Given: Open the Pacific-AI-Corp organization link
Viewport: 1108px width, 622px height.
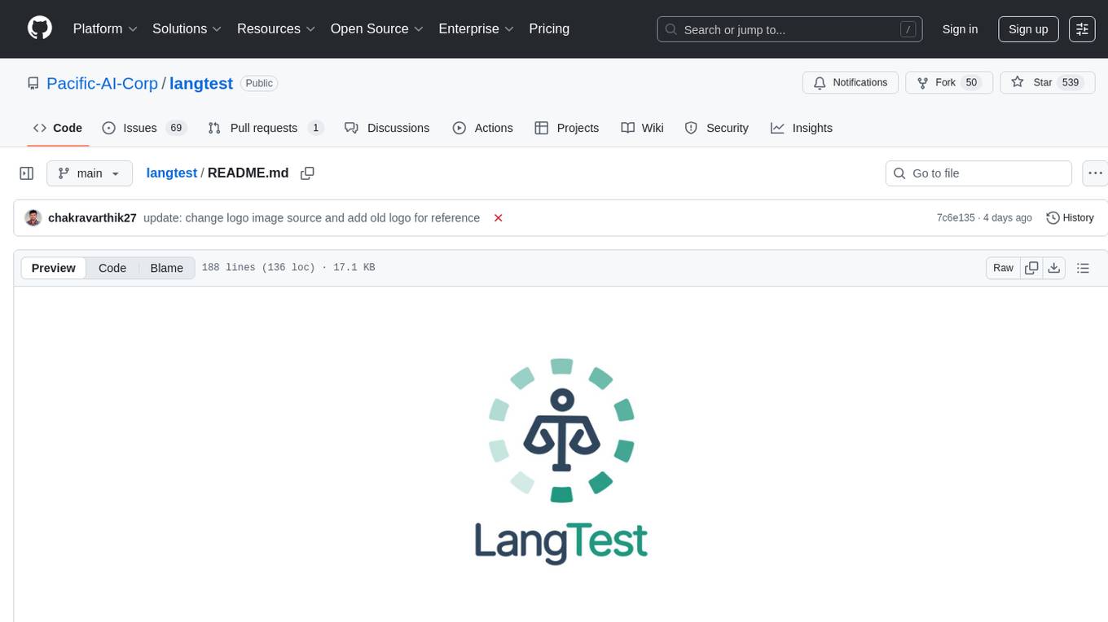Looking at the screenshot, I should point(102,83).
